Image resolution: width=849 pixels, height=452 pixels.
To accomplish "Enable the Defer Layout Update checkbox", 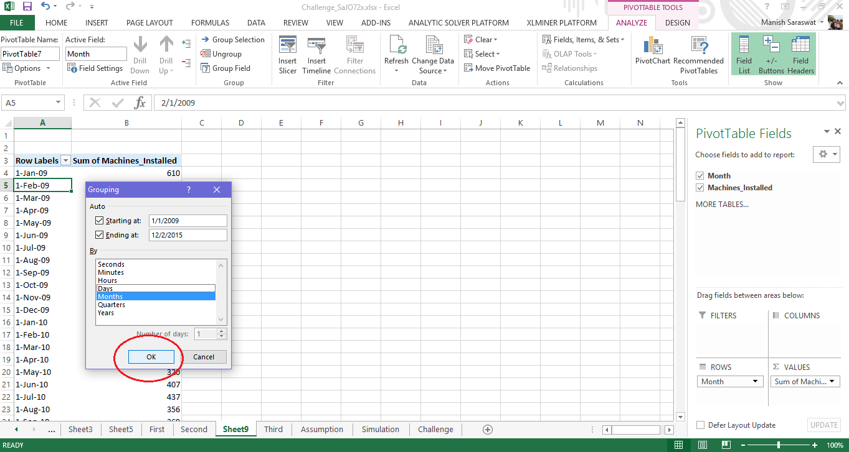I will click(701, 425).
